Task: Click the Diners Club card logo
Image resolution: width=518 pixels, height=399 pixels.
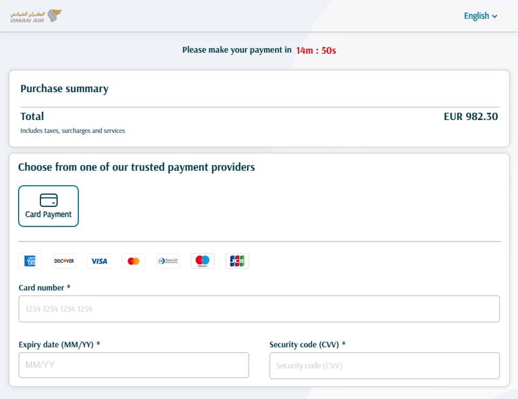Action: click(x=168, y=261)
